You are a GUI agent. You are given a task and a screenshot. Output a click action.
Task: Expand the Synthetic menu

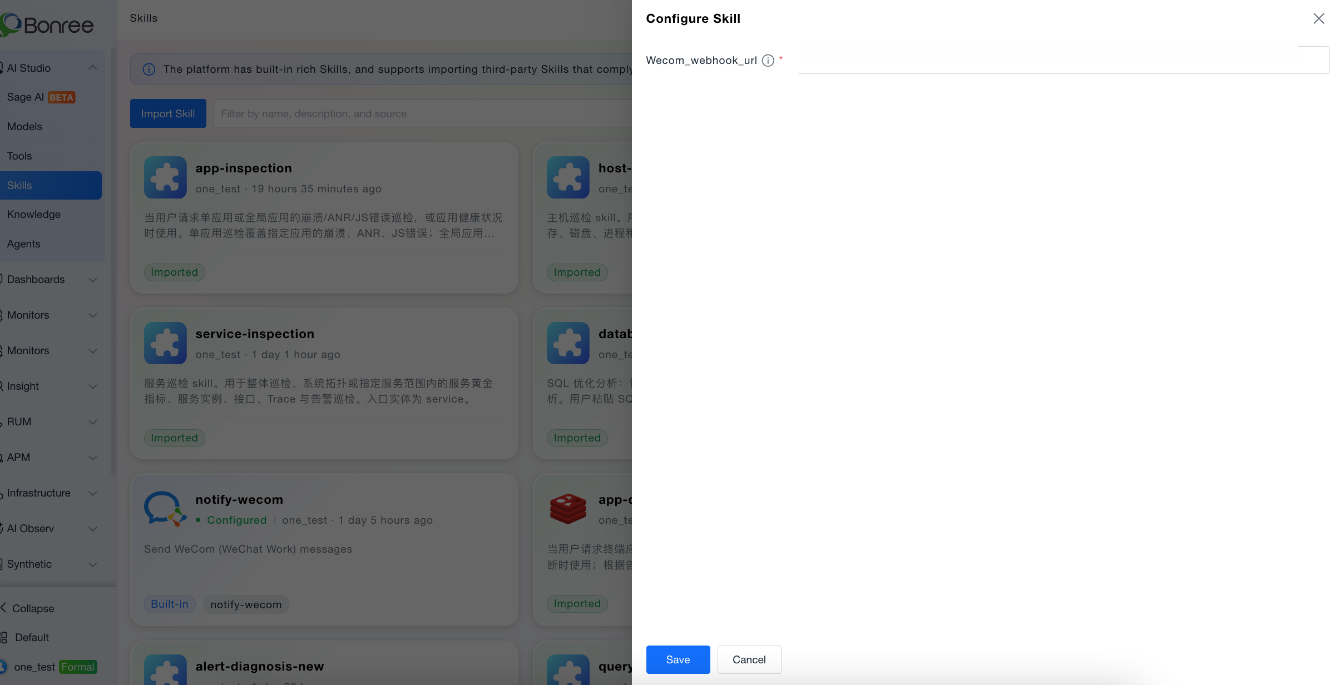click(x=93, y=564)
